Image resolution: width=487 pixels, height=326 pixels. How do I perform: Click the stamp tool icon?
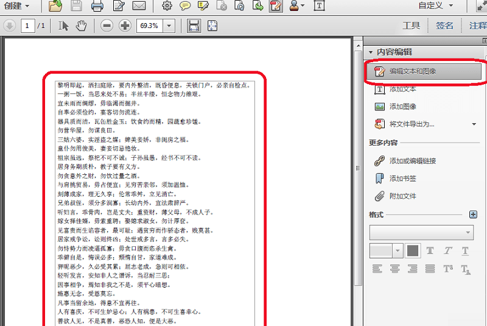294,5
